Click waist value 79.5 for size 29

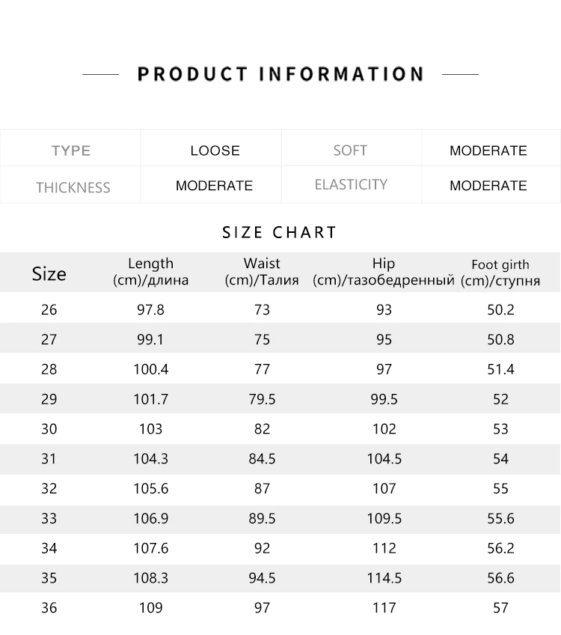click(262, 399)
